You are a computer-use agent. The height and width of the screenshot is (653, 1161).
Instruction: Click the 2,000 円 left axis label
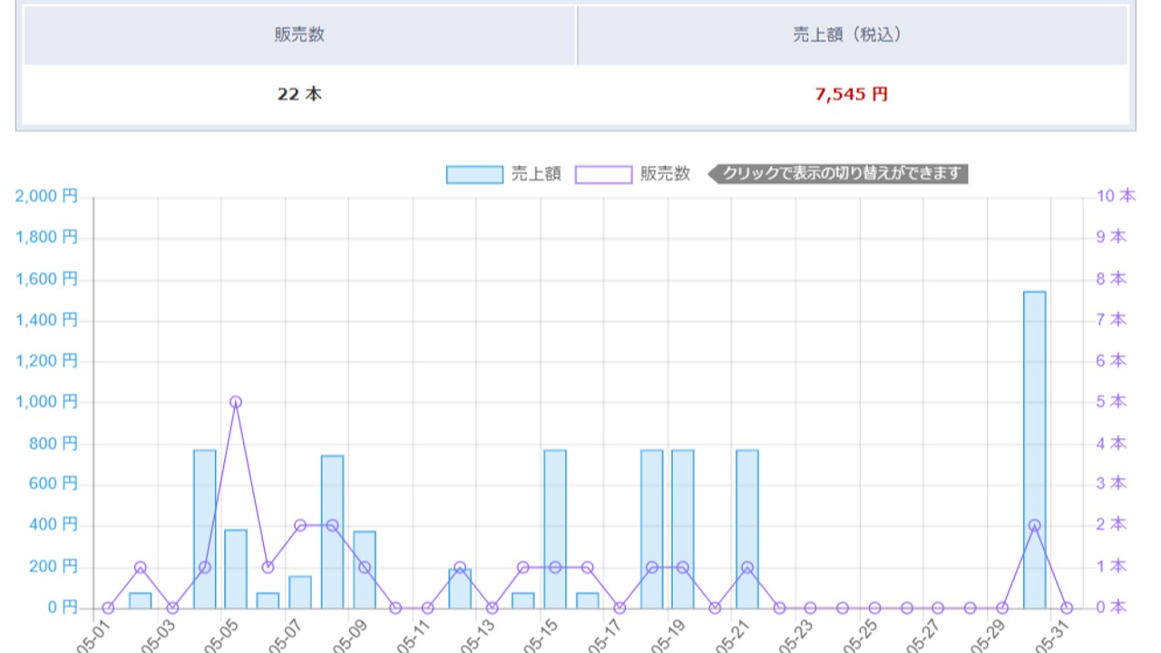47,196
